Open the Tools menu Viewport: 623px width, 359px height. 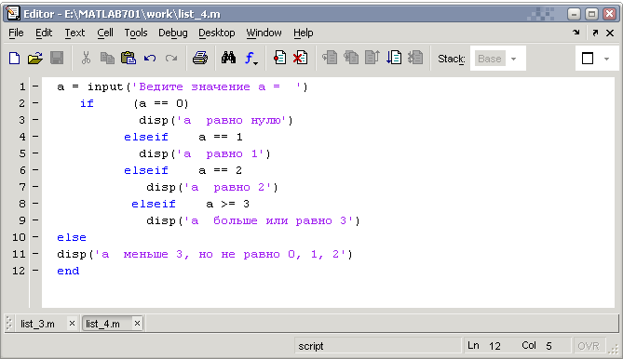(x=136, y=33)
